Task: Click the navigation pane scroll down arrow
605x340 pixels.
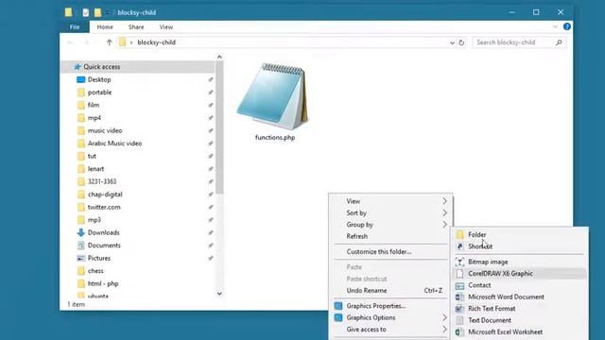Action: (219, 294)
